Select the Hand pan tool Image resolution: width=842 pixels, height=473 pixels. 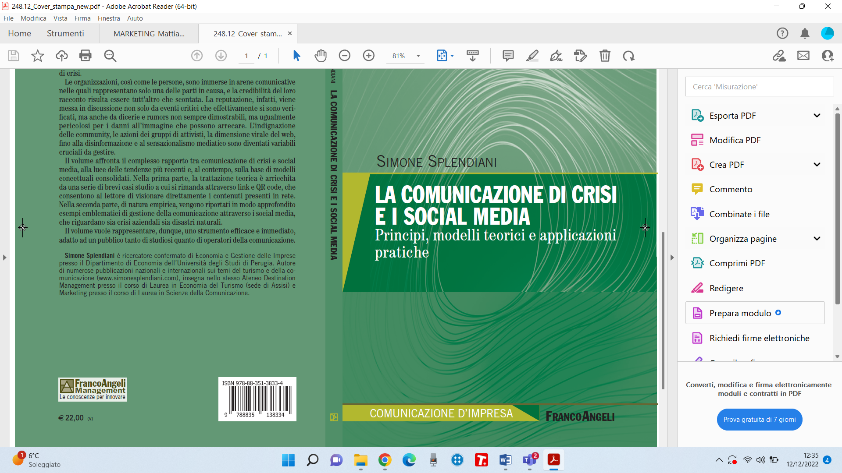[x=321, y=56]
